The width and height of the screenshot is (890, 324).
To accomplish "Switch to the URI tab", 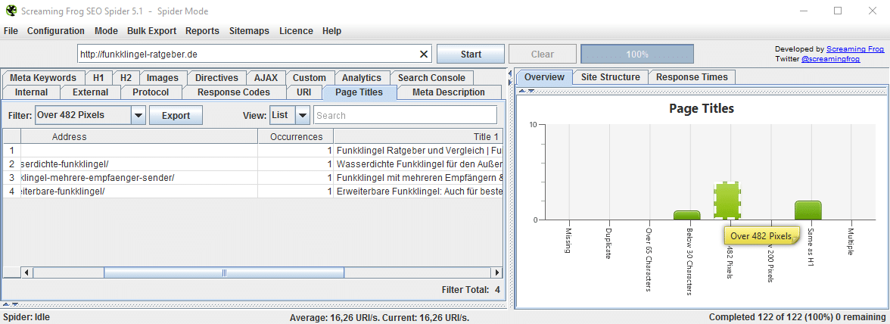I will 303,92.
